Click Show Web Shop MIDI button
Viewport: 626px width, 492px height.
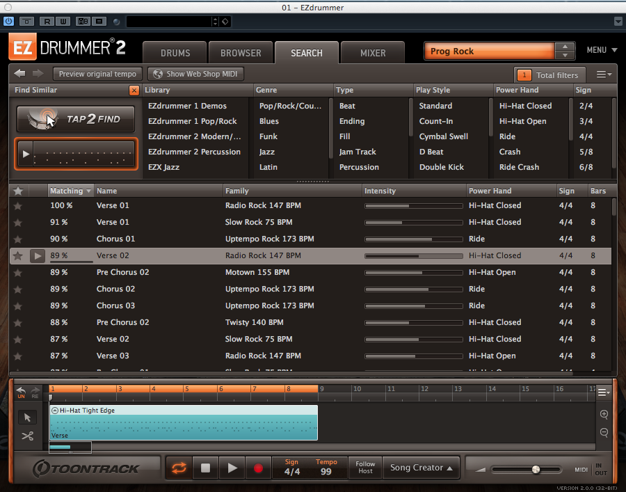(x=195, y=74)
